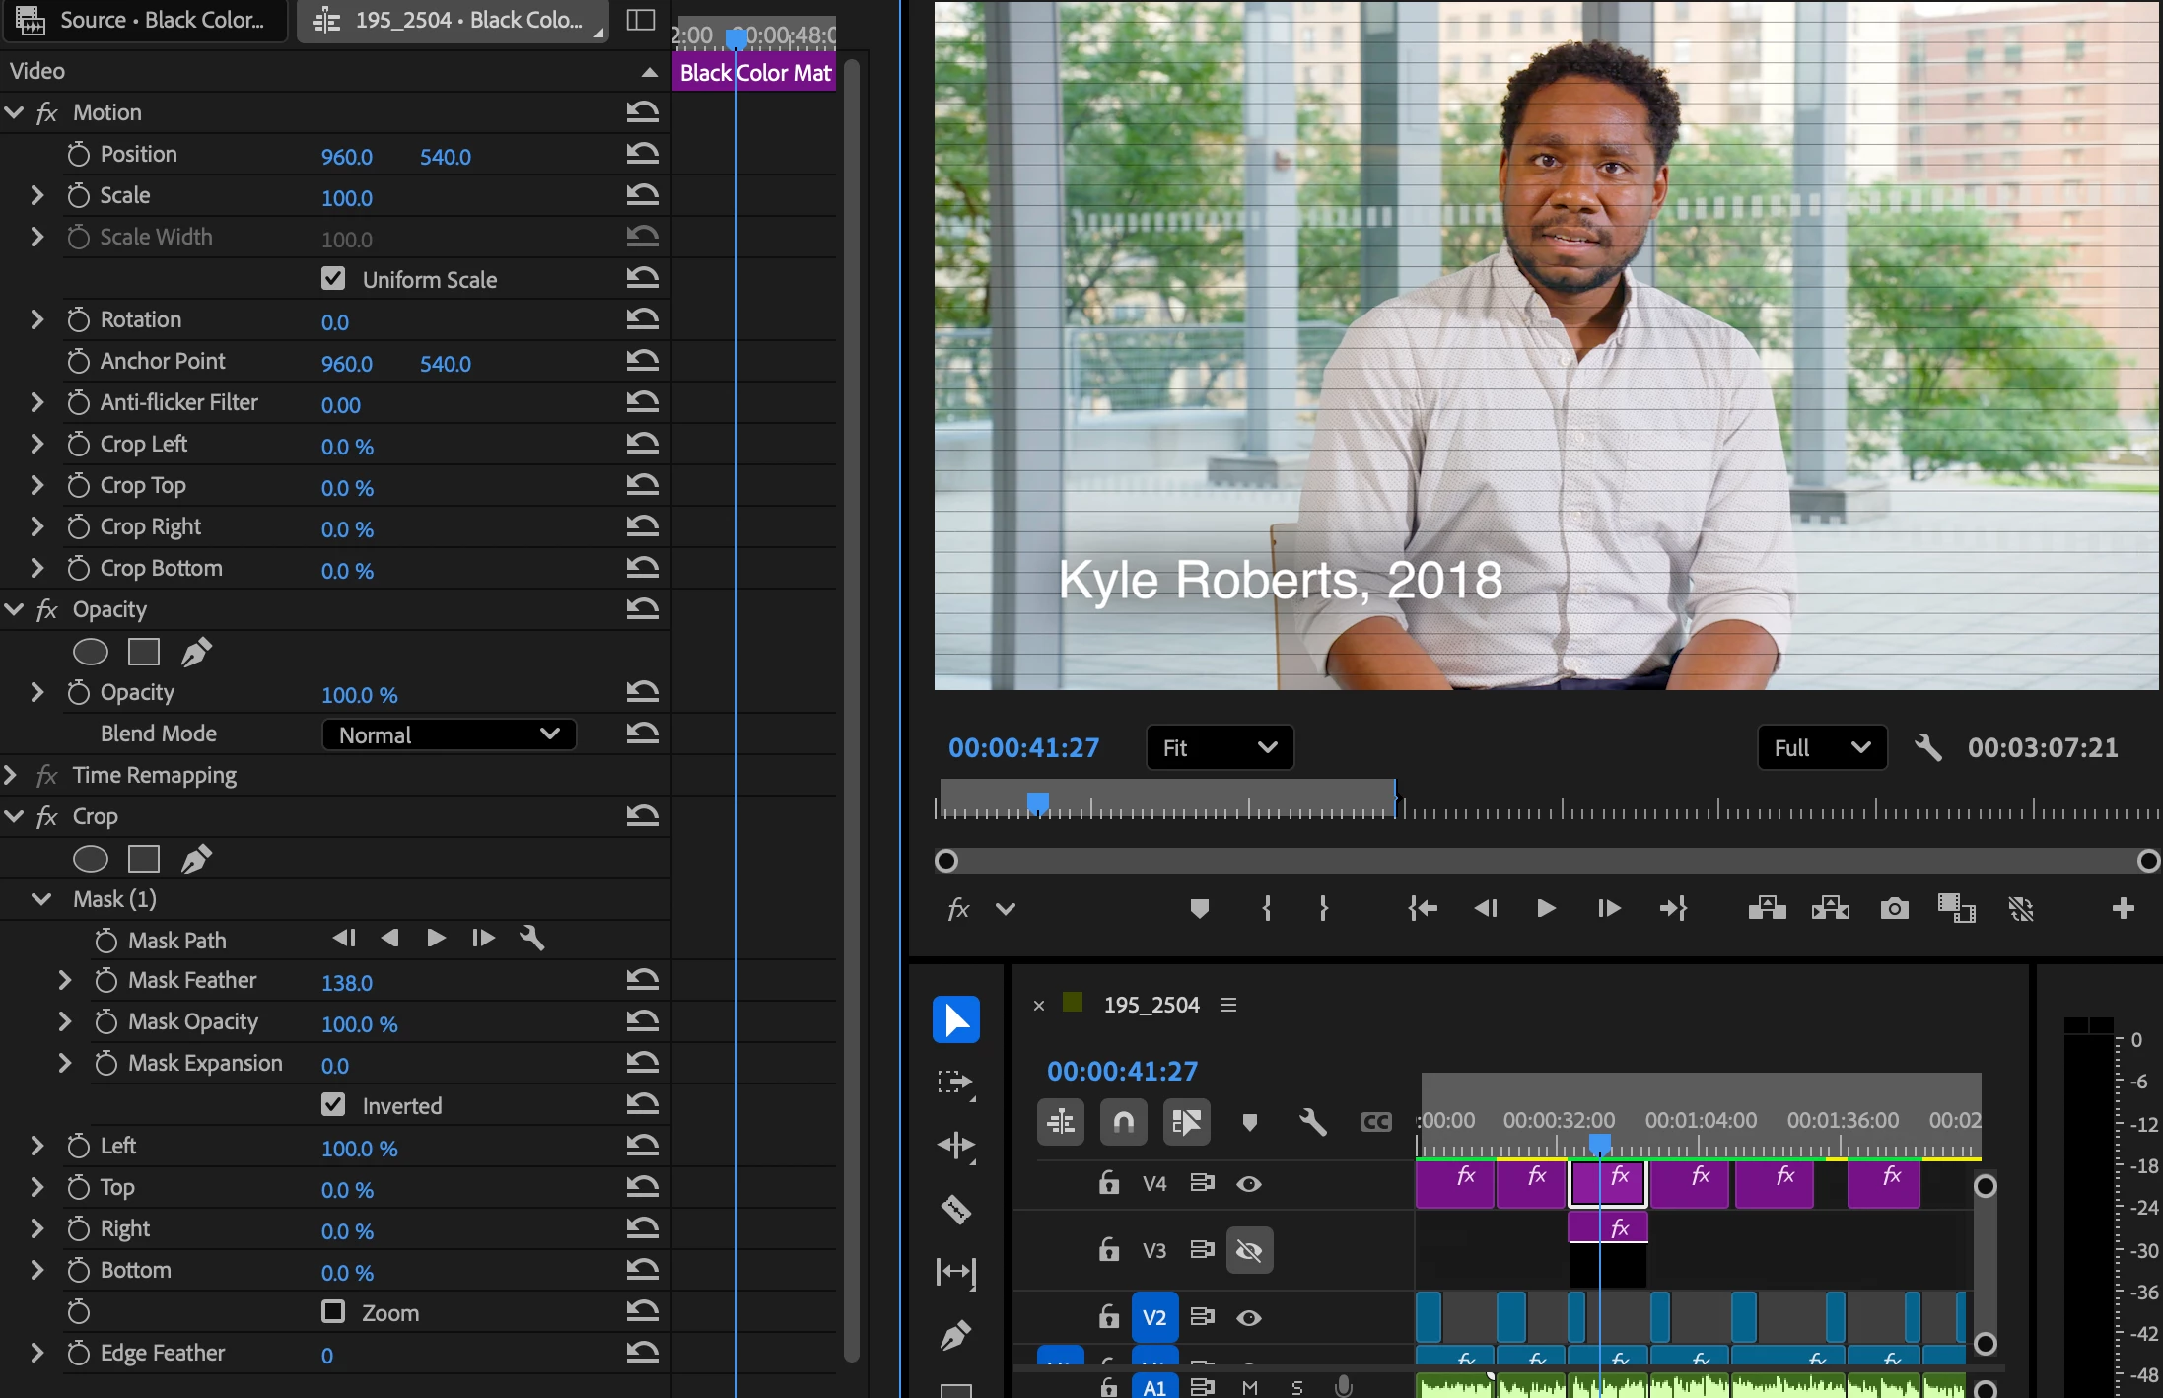
Task: Add a marker in program monitor
Action: (1199, 908)
